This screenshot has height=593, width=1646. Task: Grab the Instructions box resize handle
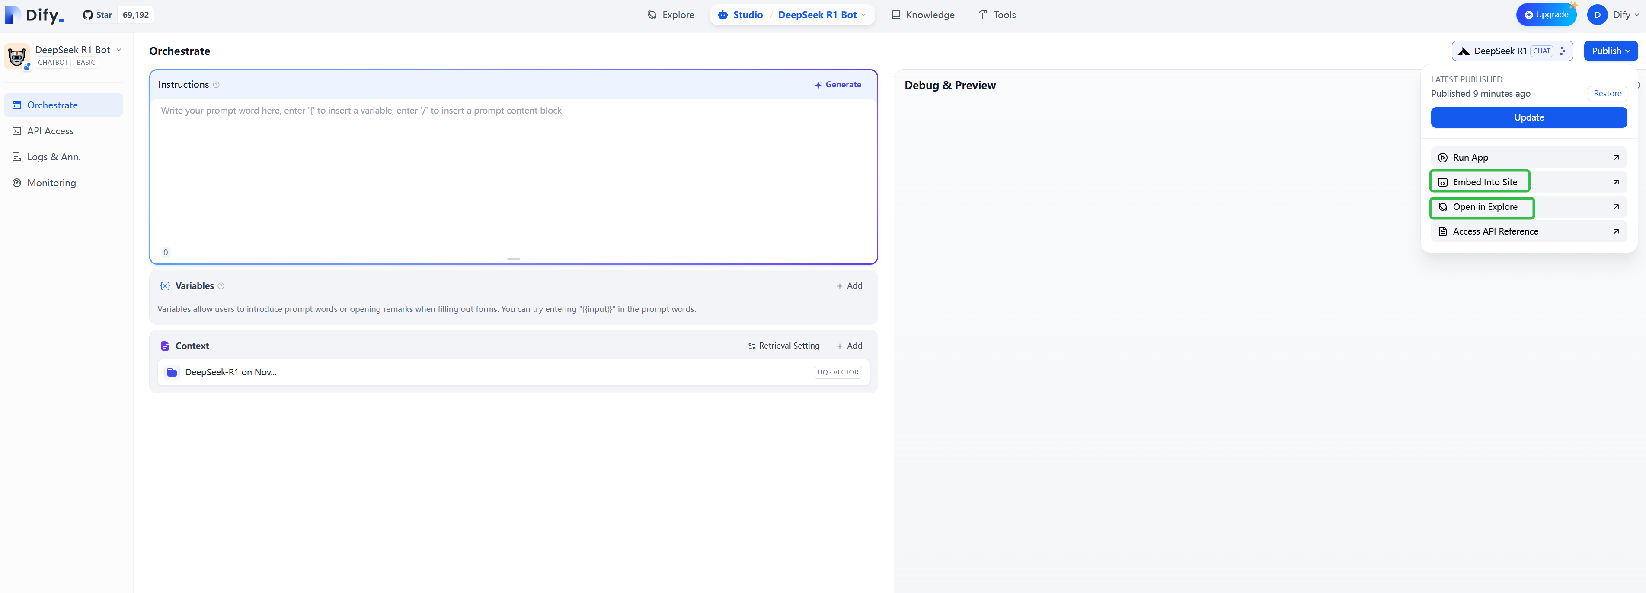point(513,259)
